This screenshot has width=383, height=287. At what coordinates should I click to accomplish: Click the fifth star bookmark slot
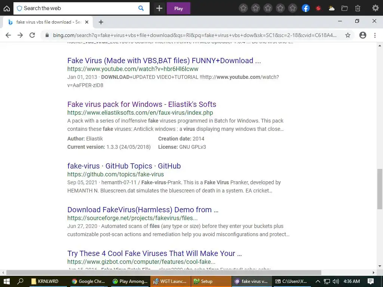[x=292, y=8]
